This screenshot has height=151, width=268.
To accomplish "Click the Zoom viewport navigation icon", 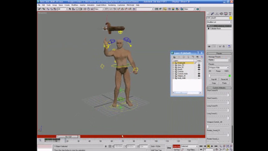I will [x=221, y=146].
